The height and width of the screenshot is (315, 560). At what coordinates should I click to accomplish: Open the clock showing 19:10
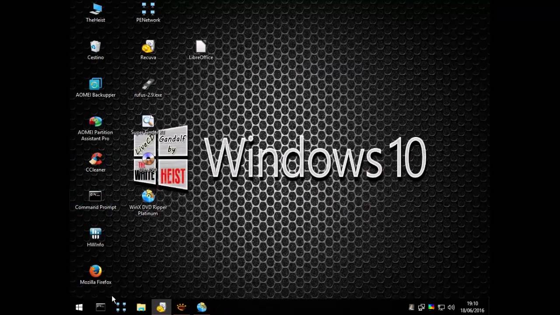(472, 307)
